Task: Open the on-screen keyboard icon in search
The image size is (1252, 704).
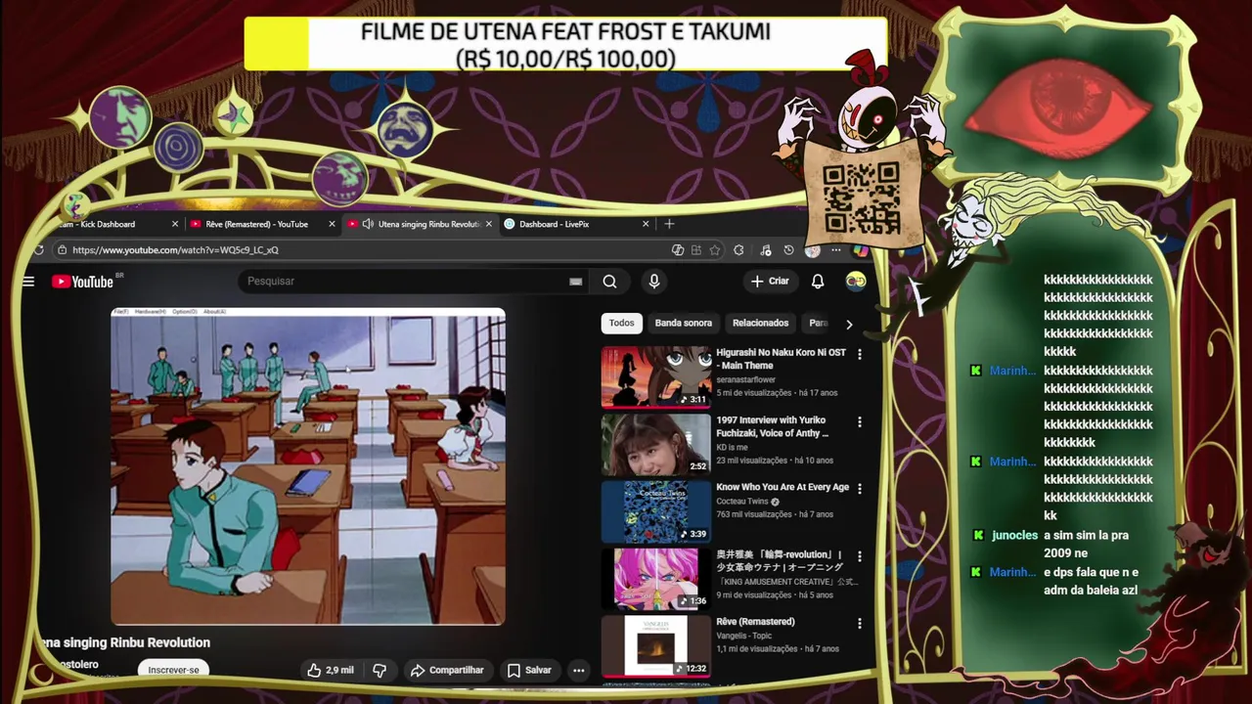Action: pos(576,282)
